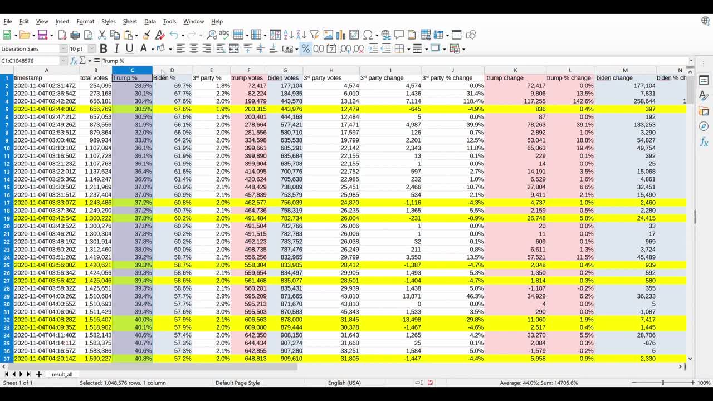Format selection as date

(331, 49)
